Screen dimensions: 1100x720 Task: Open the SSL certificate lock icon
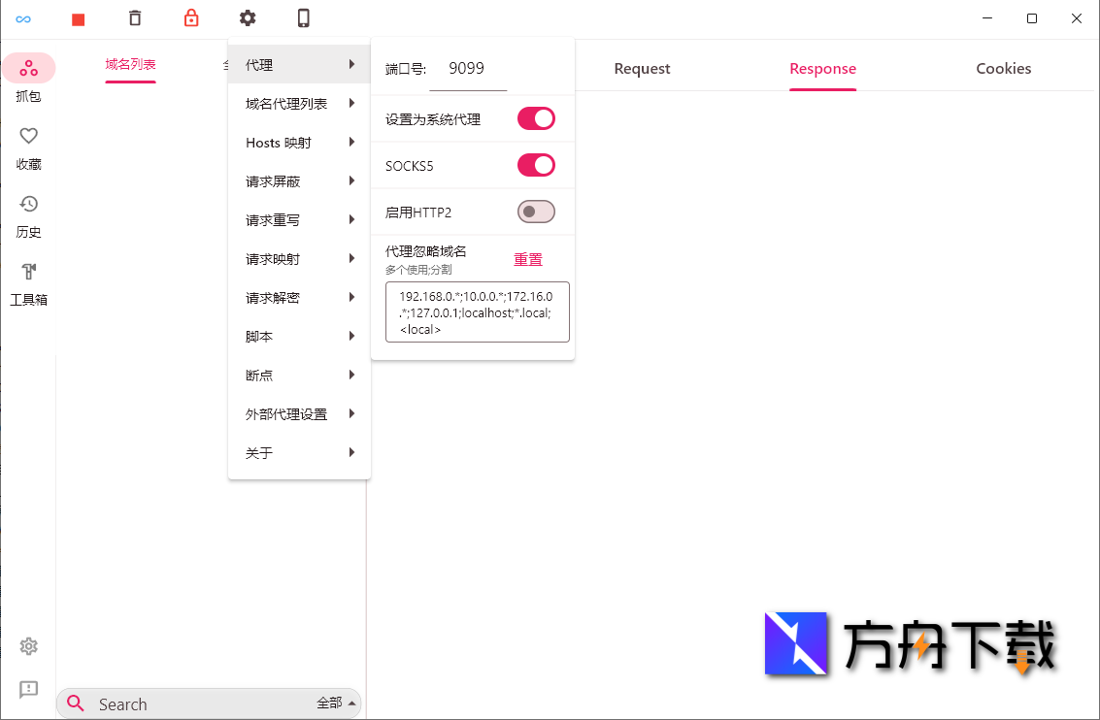pyautogui.click(x=190, y=18)
